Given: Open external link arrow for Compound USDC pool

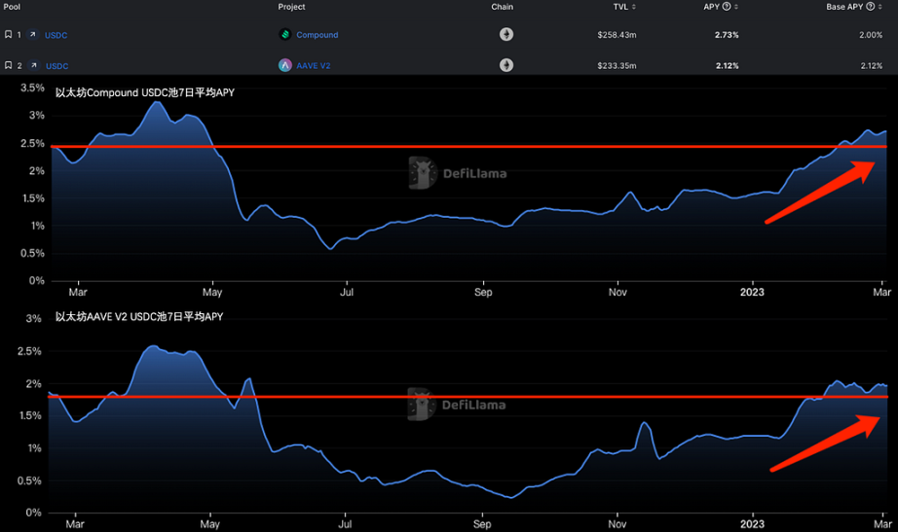Looking at the screenshot, I should pyautogui.click(x=33, y=34).
